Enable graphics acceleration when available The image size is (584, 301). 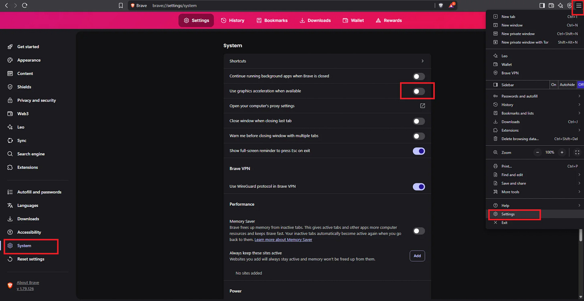tap(418, 91)
